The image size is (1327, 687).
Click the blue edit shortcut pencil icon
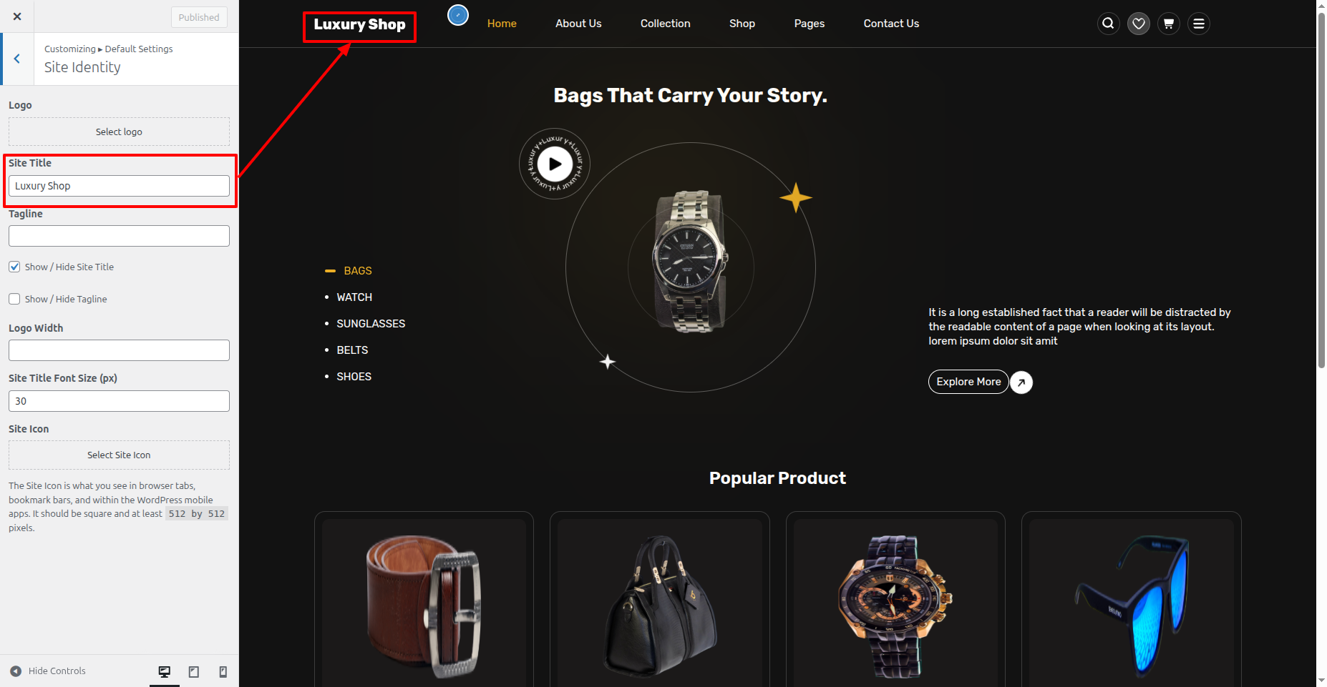click(458, 14)
